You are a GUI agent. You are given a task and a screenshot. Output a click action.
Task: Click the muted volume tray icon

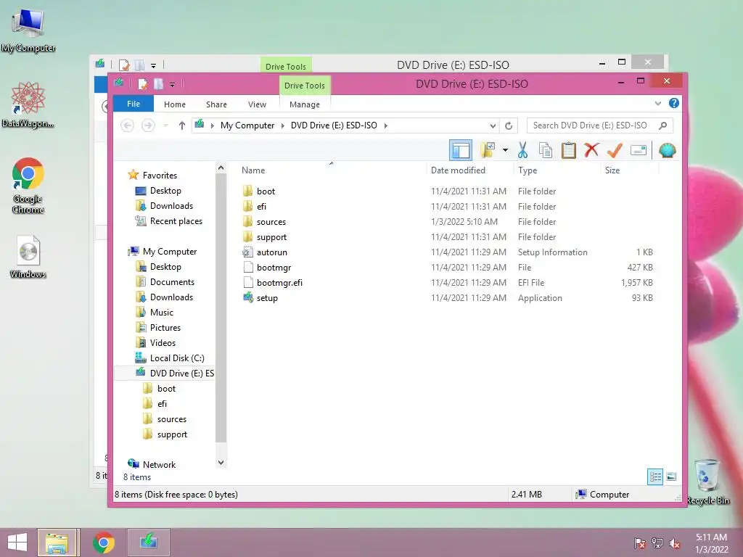pyautogui.click(x=675, y=542)
